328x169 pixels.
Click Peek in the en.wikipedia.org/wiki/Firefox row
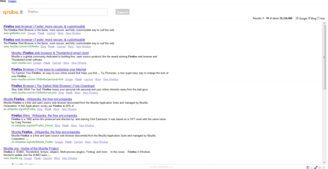click(48, 109)
